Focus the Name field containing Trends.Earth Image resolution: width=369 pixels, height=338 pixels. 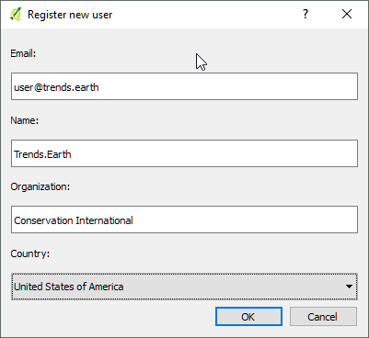(184, 153)
